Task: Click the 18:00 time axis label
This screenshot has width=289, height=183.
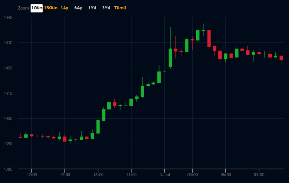Action: pyautogui.click(x=98, y=175)
